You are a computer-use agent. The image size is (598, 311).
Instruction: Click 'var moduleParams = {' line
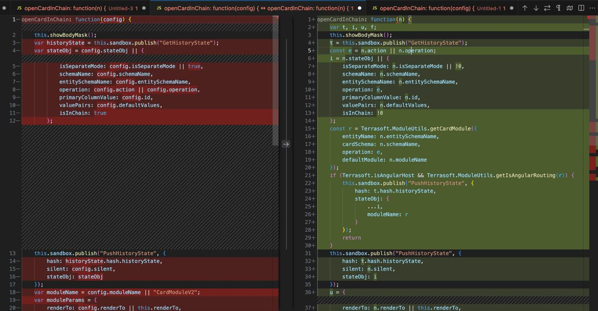coord(65,300)
